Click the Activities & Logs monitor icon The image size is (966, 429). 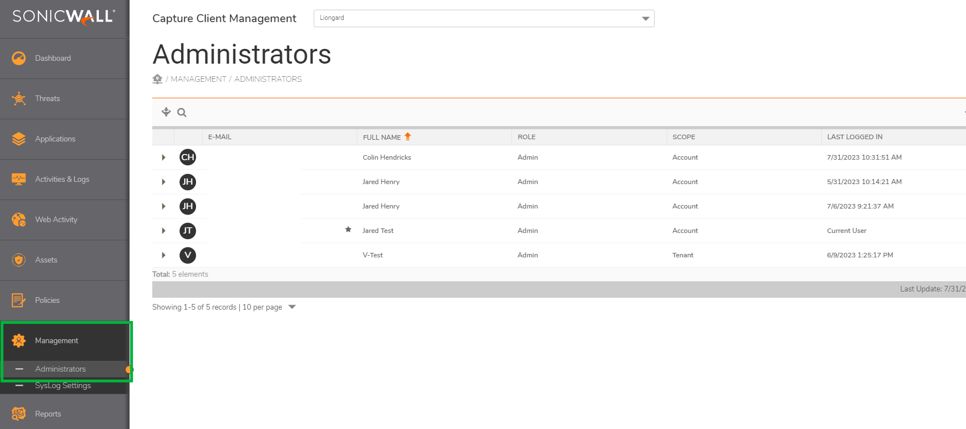coord(19,179)
